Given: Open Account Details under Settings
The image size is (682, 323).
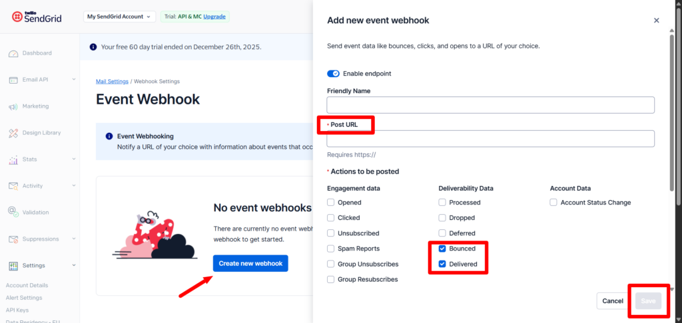Looking at the screenshot, I should pos(27,285).
